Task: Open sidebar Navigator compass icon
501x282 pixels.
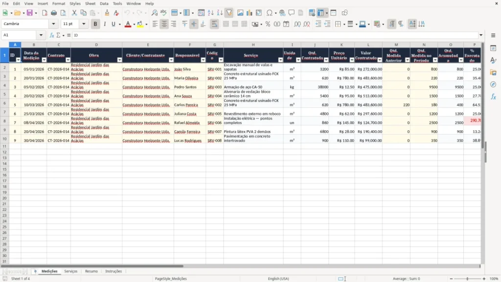Action: (x=493, y=84)
